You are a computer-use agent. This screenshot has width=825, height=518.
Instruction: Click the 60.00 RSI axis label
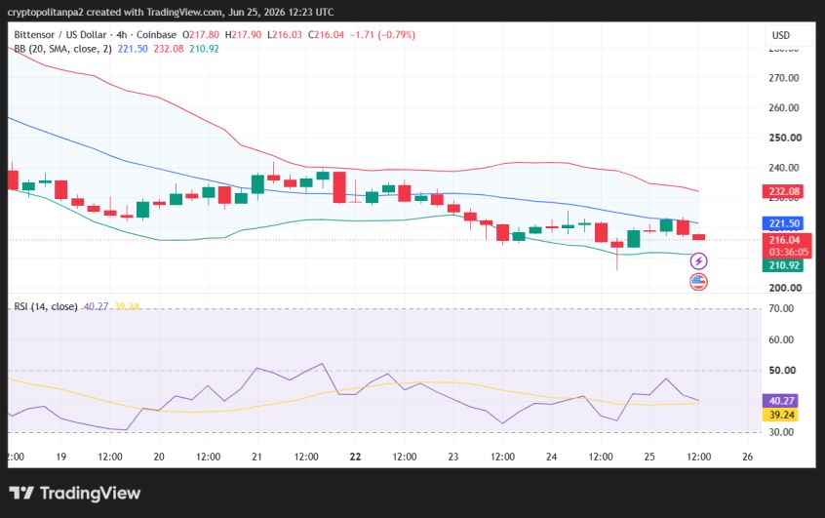781,339
